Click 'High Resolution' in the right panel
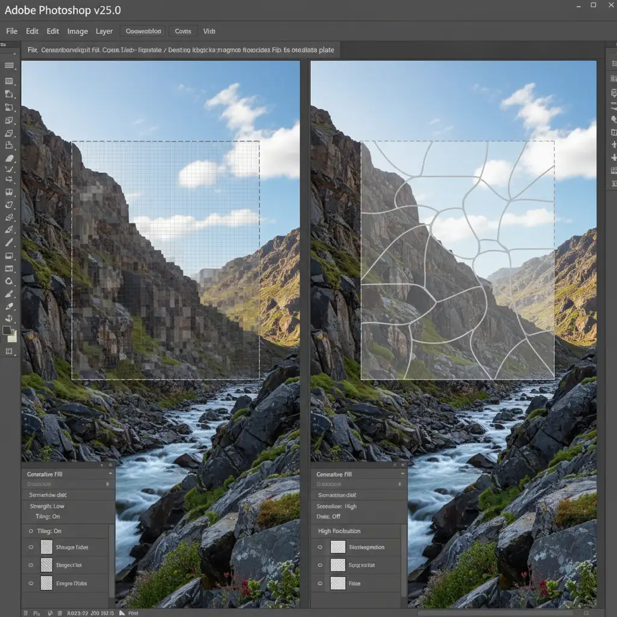This screenshot has width=617, height=617. point(339,531)
